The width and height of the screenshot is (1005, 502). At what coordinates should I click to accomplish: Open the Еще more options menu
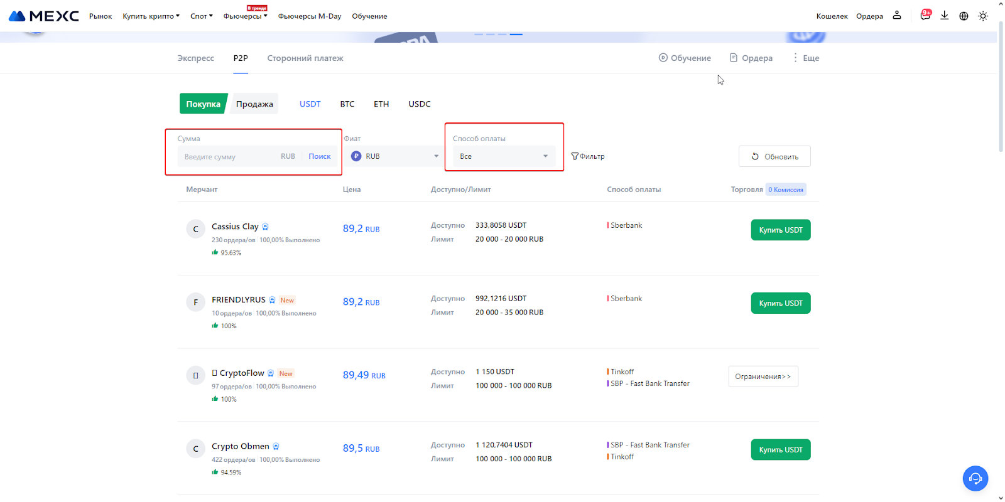coord(806,58)
